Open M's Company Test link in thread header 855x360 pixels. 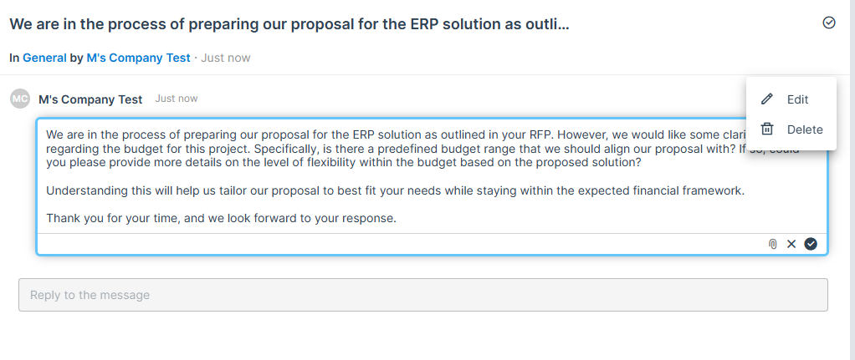click(x=139, y=58)
